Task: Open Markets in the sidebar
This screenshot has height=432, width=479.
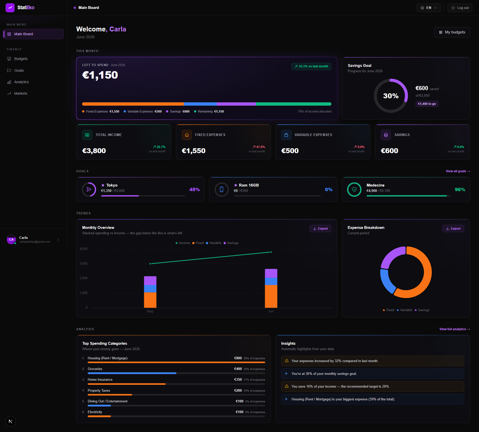Action: coord(33,93)
